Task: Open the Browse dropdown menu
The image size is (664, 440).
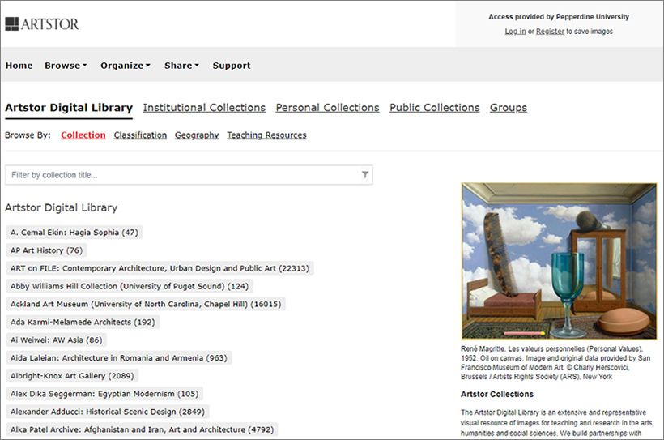Action: click(x=66, y=66)
